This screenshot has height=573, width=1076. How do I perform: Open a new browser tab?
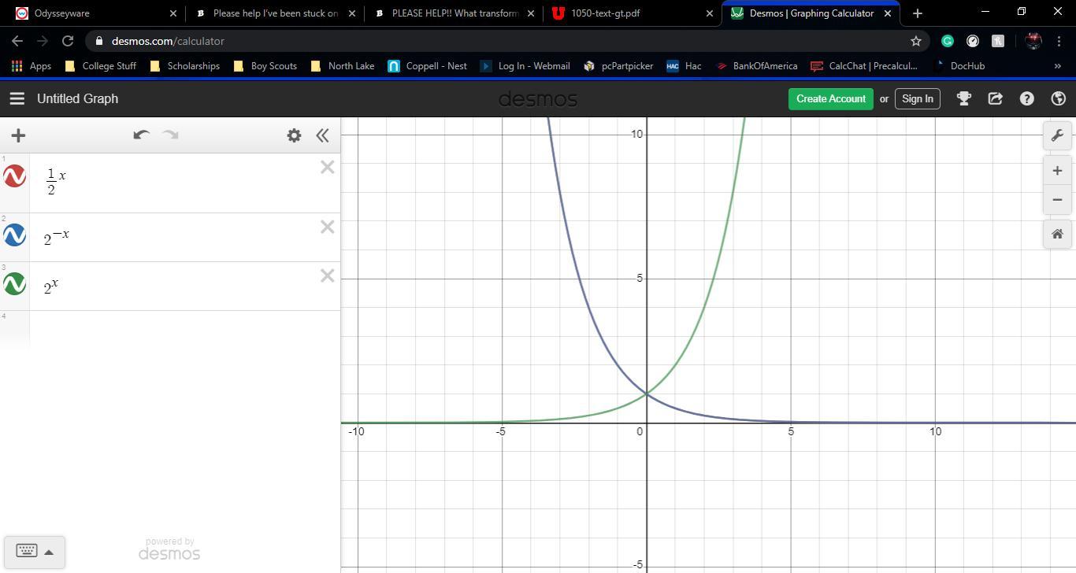pos(917,13)
